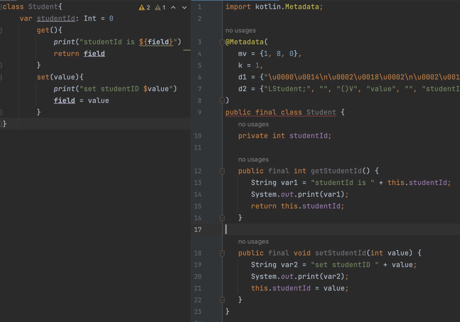The width and height of the screenshot is (460, 322).
Task: Click the '"LStudent;"' string on line 7
Action: tap(287, 89)
